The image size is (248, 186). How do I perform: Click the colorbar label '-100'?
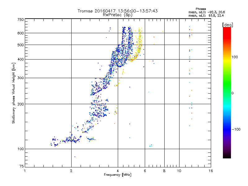[x=236, y=129]
